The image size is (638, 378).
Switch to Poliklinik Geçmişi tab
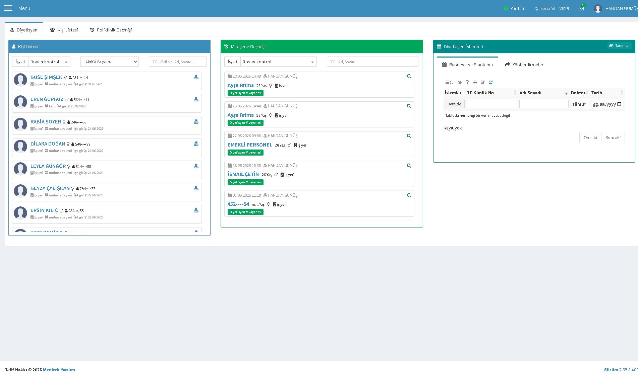(111, 30)
